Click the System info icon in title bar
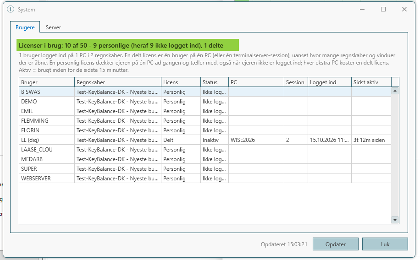 pos(11,9)
